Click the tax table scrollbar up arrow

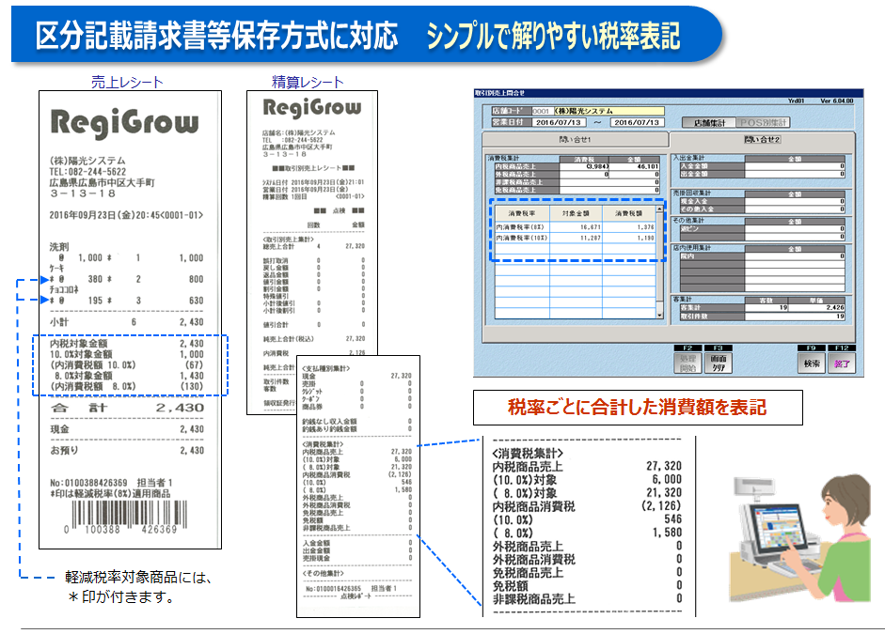(659, 209)
